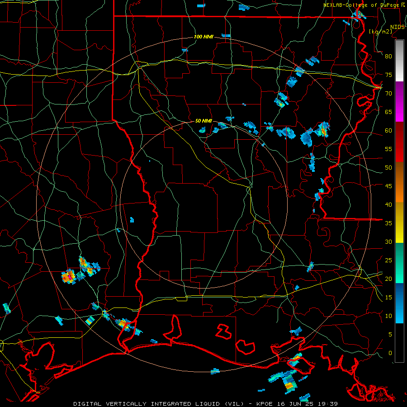The image size is (407, 407).
Task: Select the 75 value on the color scale
Action: [388, 75]
